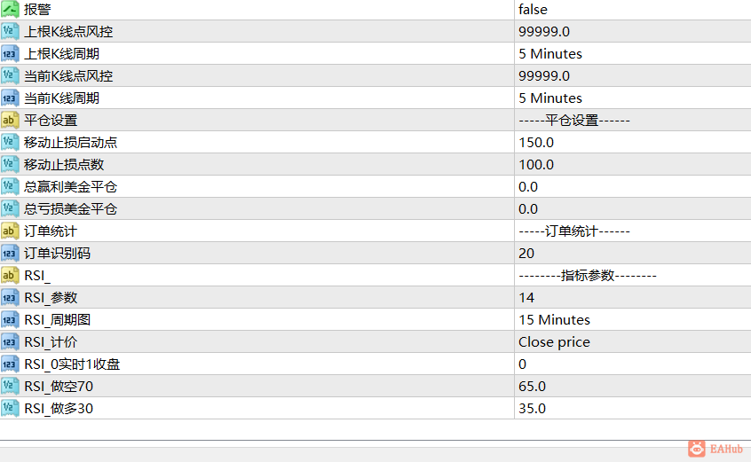
Task: Open the 当前K线周期 5 Minutes dropdown
Action: click(x=633, y=98)
